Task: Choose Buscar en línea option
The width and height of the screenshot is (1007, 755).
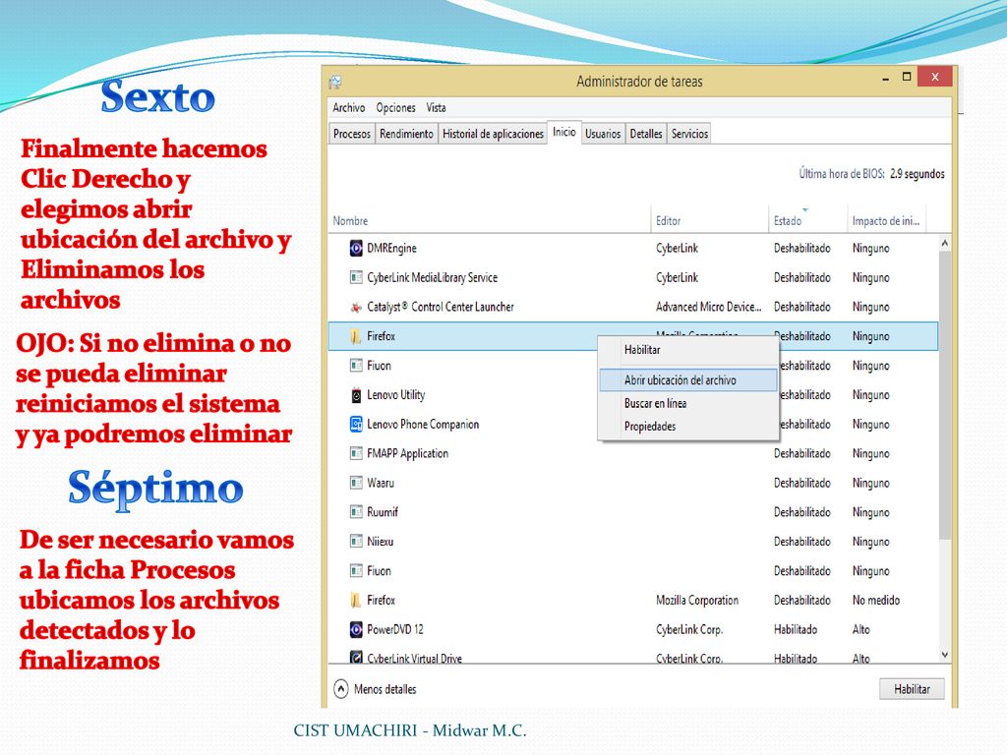Action: click(x=688, y=403)
